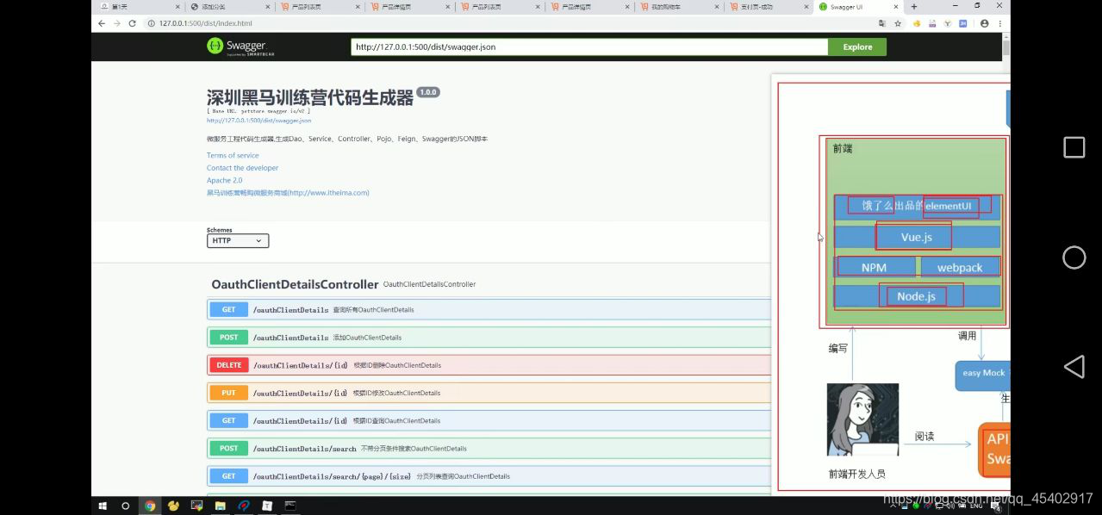Open the swagger.json link under the title
This screenshot has height=515, width=1102.
pyautogui.click(x=258, y=121)
